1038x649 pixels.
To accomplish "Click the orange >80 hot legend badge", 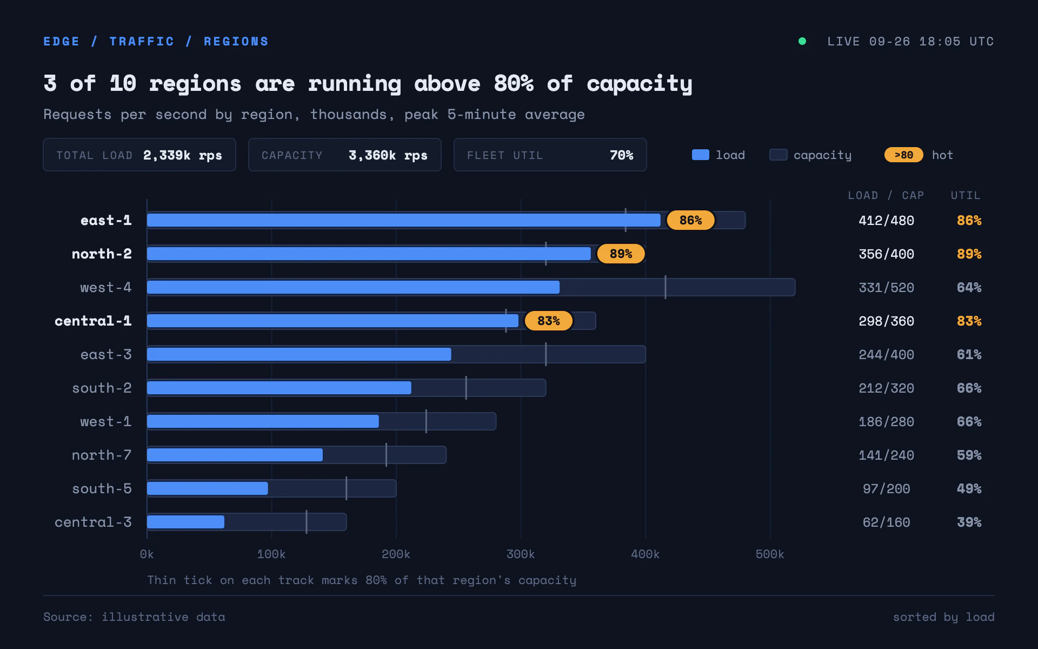I will coord(904,155).
